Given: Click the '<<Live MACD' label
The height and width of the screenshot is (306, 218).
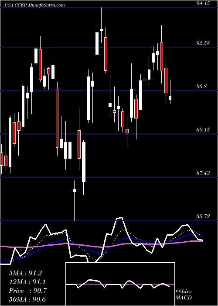Looking at the screenshot, I should [x=184, y=294].
